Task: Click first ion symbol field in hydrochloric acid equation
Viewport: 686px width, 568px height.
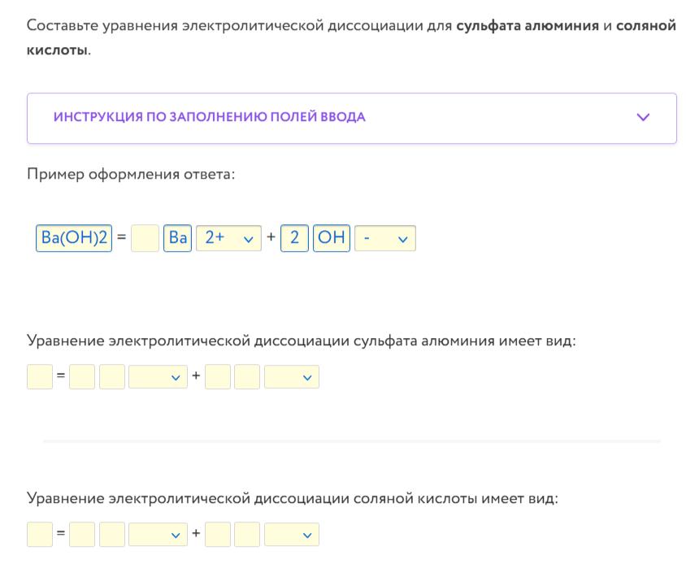Action: click(x=112, y=534)
